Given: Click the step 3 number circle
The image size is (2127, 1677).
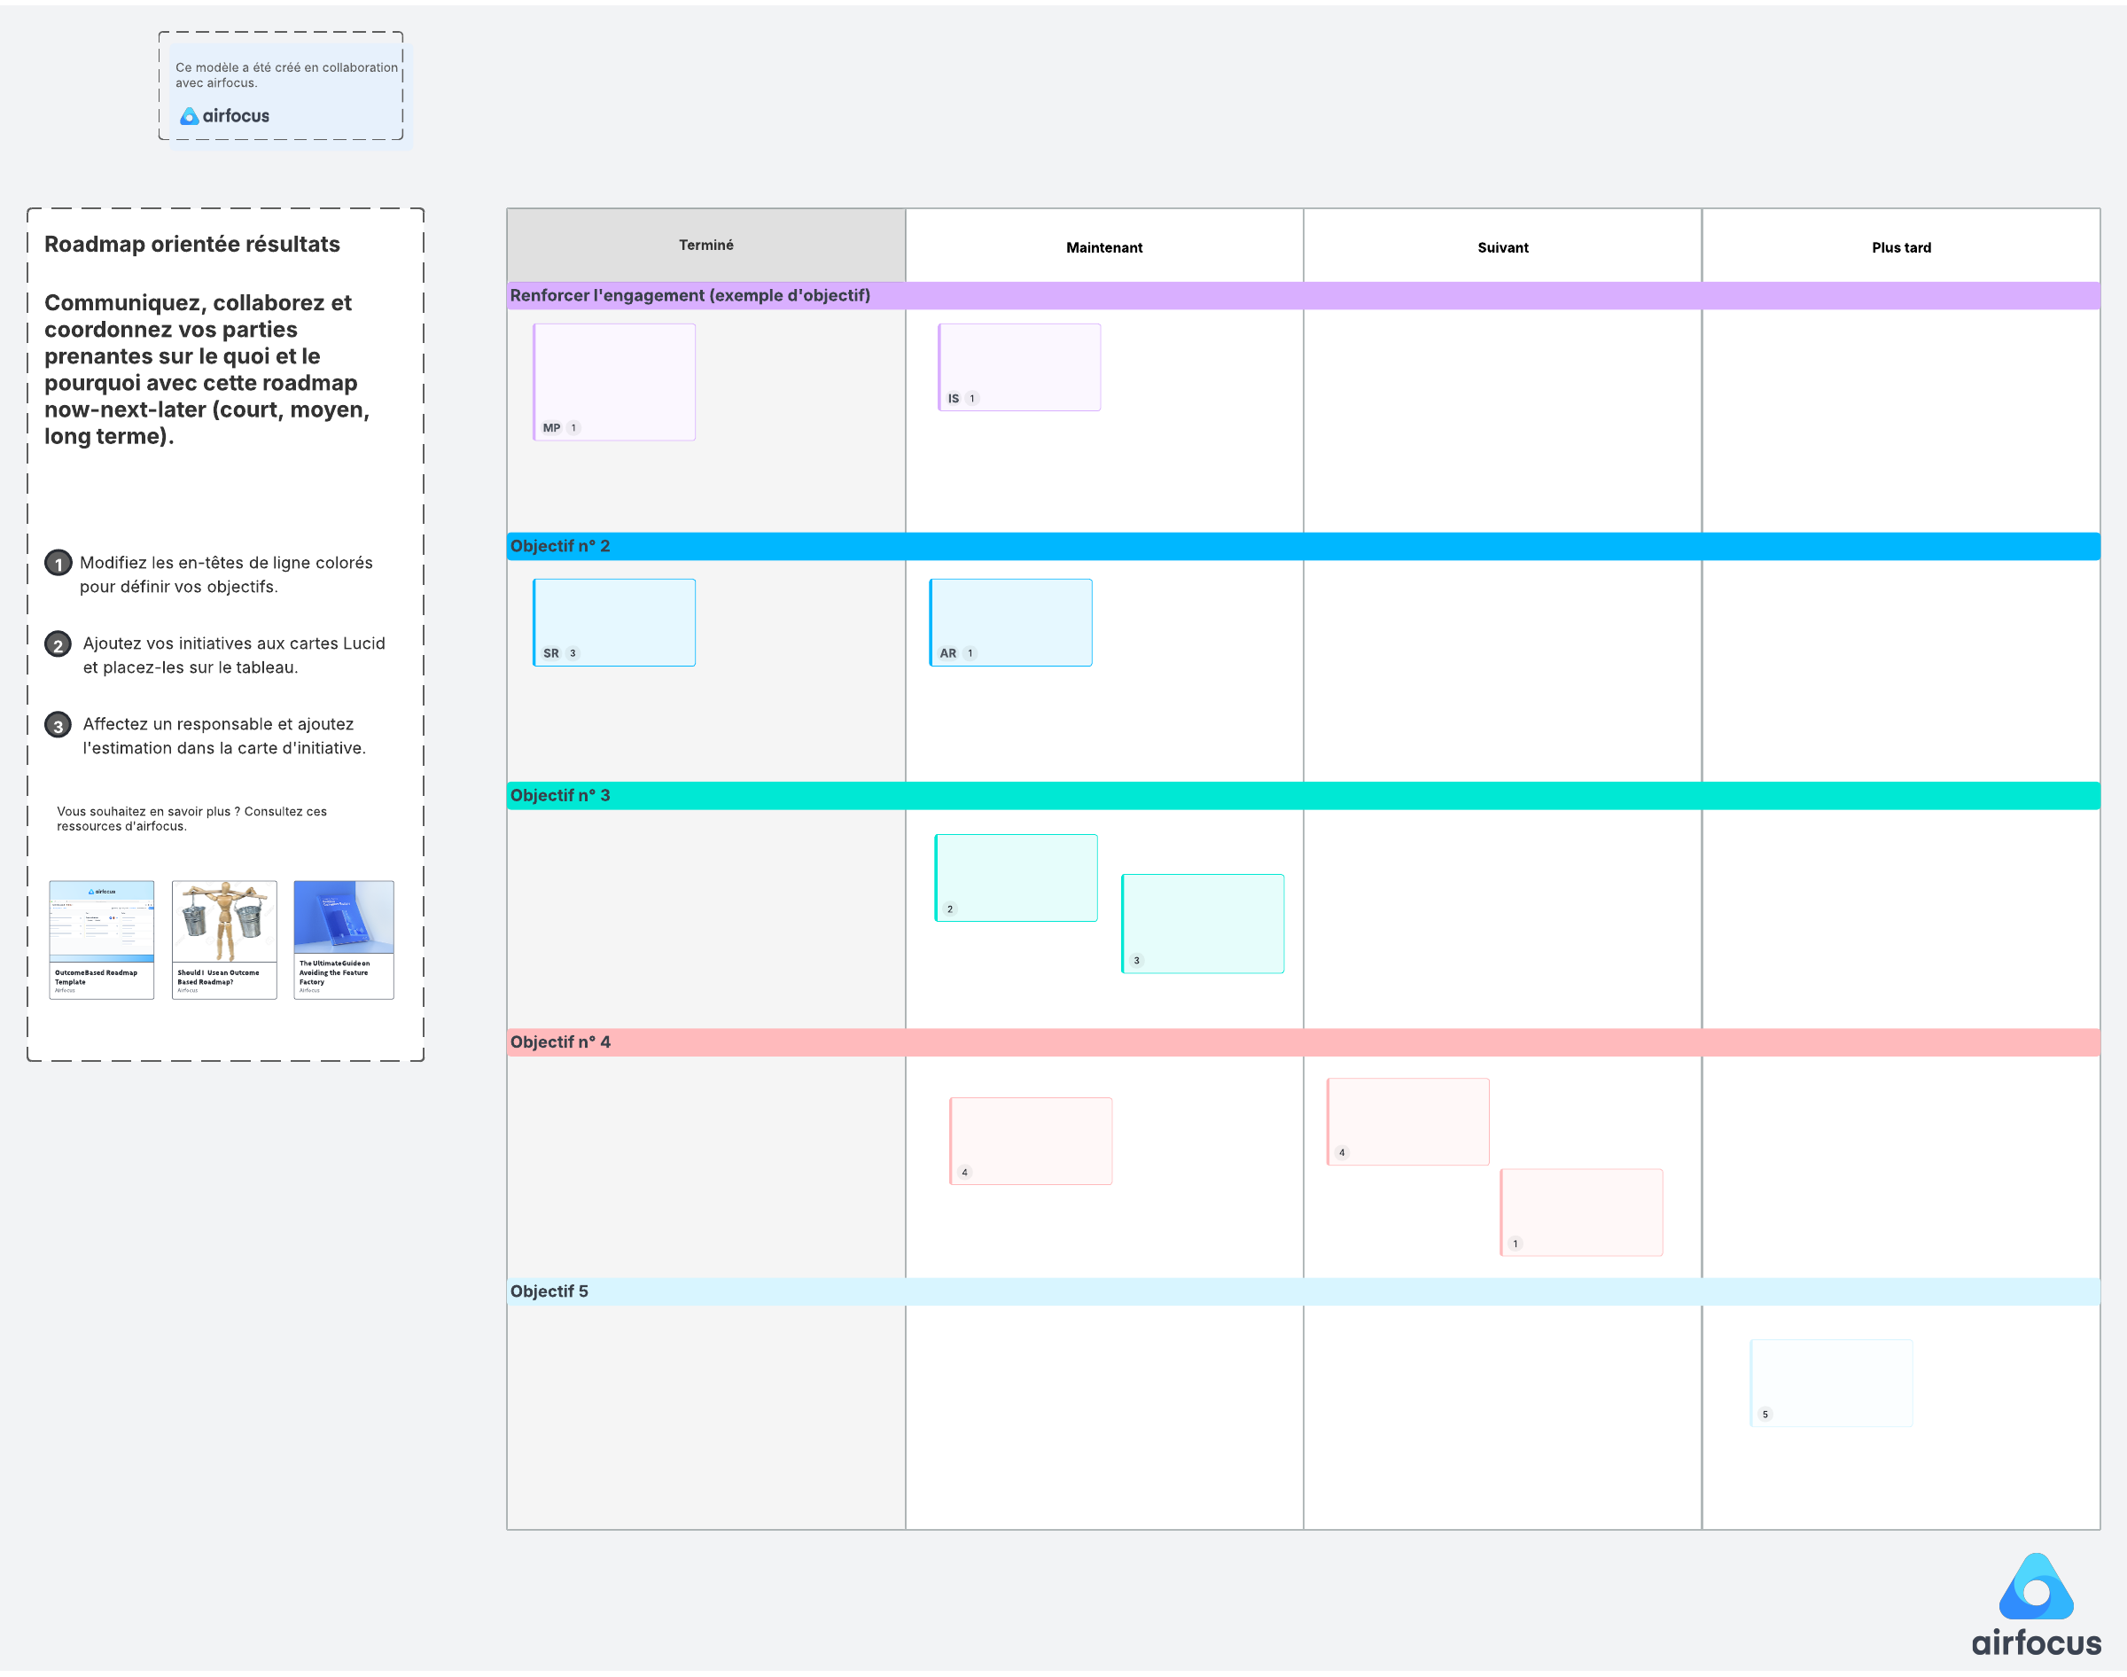Looking at the screenshot, I should (x=58, y=726).
